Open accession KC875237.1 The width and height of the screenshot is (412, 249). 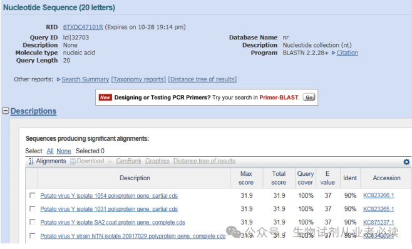(x=378, y=223)
